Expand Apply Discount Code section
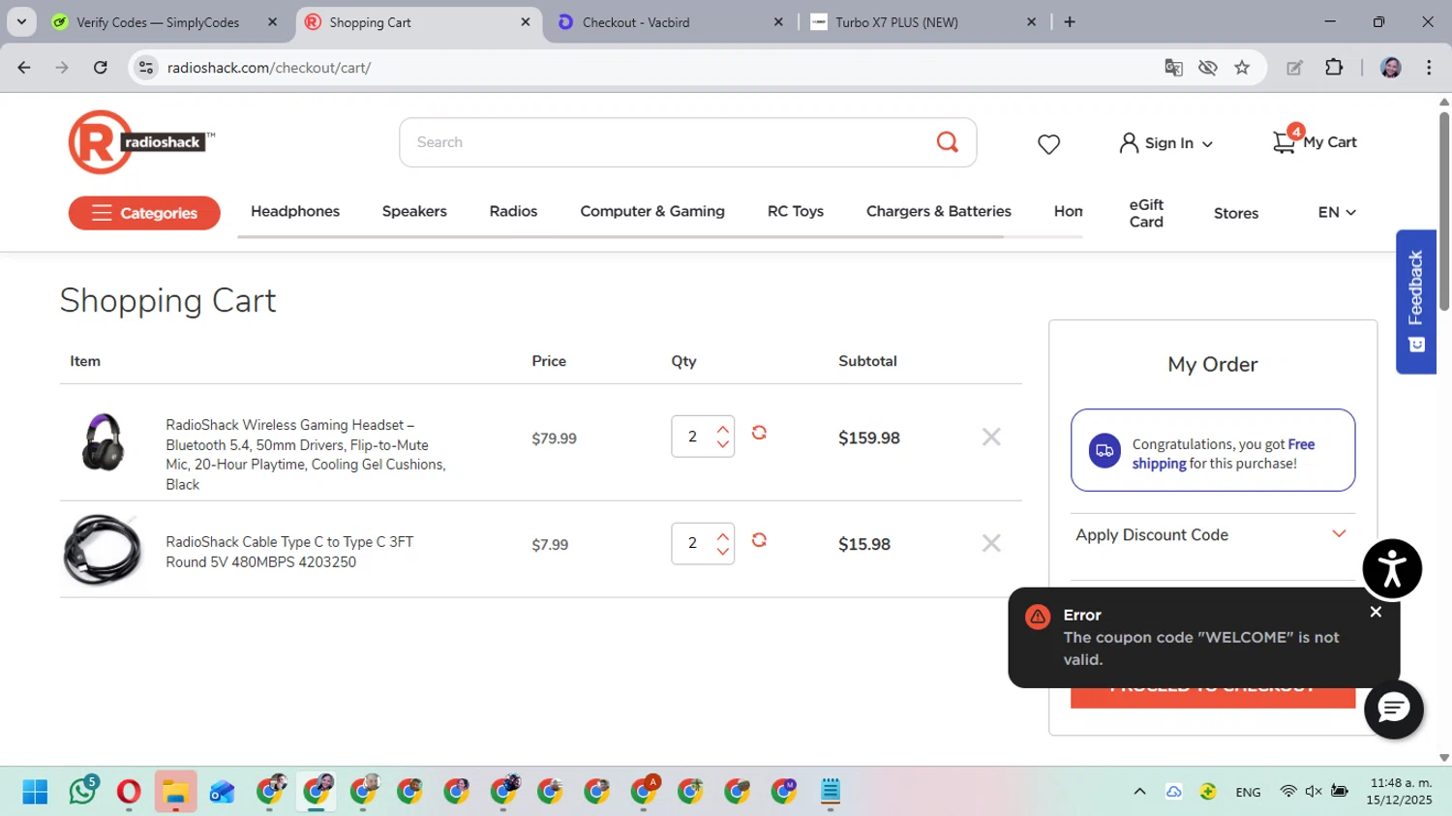The width and height of the screenshot is (1452, 816). click(x=1212, y=534)
